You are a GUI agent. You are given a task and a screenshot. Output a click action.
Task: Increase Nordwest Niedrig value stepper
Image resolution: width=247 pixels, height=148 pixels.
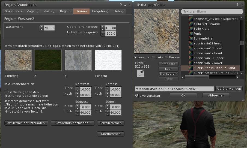pos(77,88)
